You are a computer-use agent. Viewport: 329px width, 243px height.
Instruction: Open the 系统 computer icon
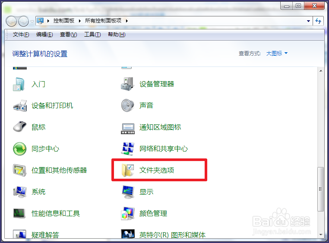20,192
